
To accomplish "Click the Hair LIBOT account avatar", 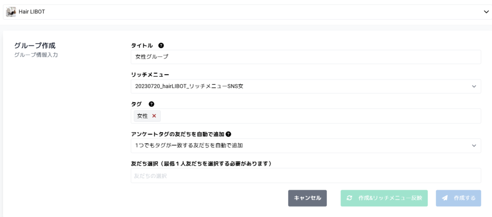I will tap(11, 12).
